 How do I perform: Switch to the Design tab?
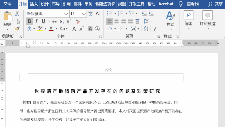(x=45, y=4)
